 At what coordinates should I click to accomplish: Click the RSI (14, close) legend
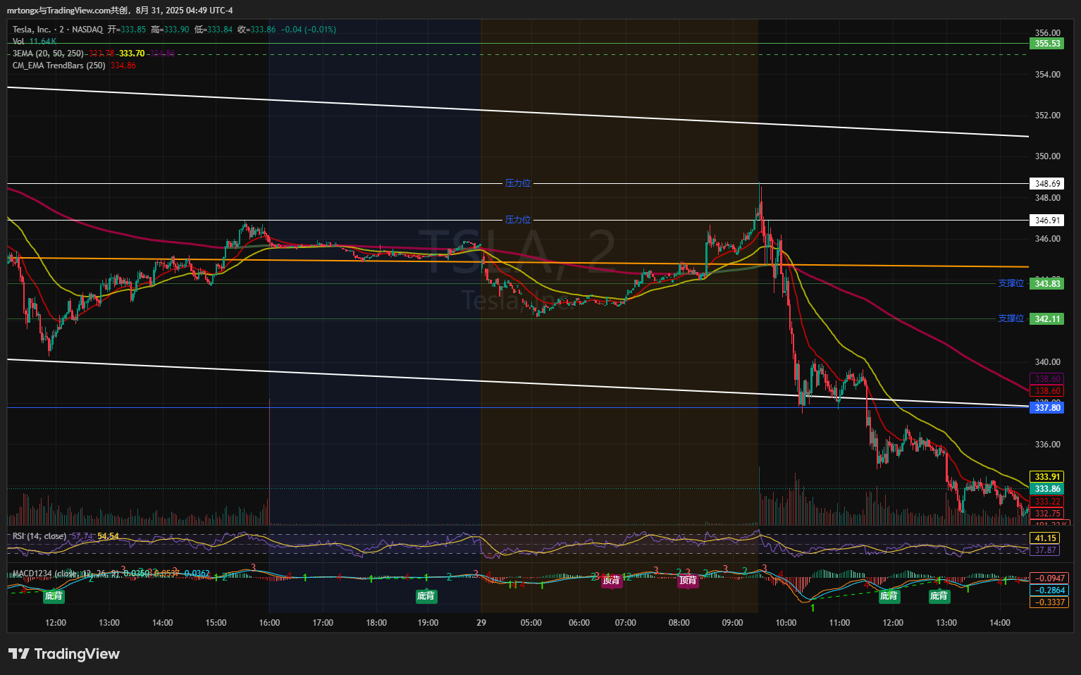39,536
